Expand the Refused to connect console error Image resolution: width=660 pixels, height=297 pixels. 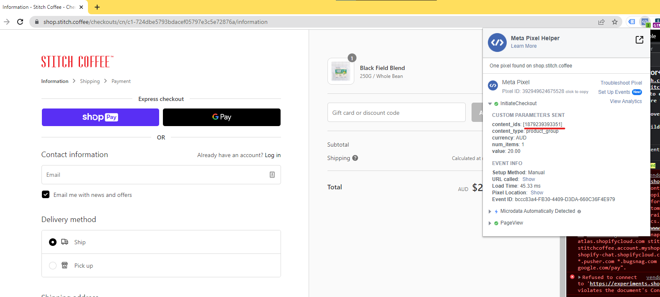pos(580,277)
